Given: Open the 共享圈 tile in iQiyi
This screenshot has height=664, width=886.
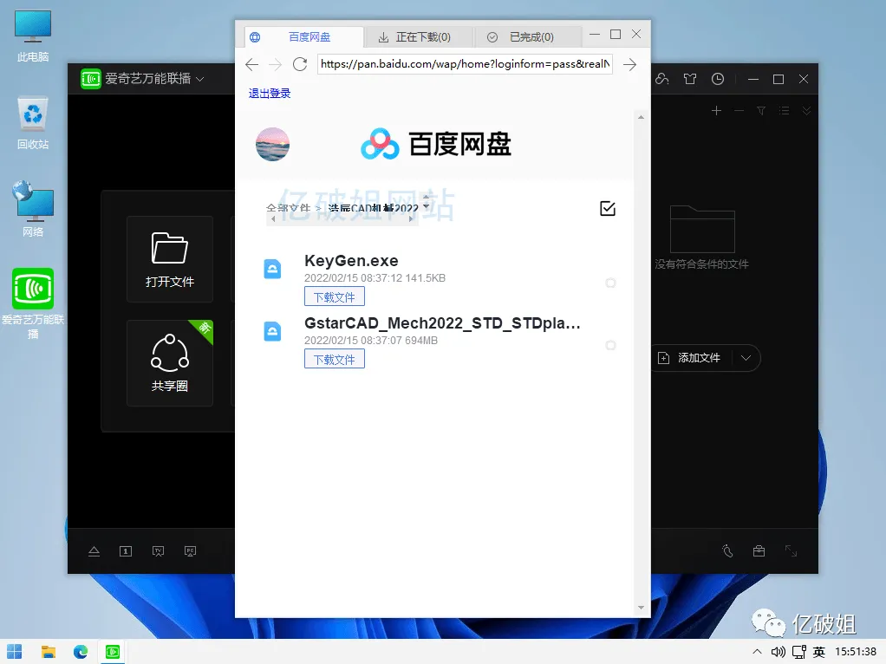Looking at the screenshot, I should point(170,363).
